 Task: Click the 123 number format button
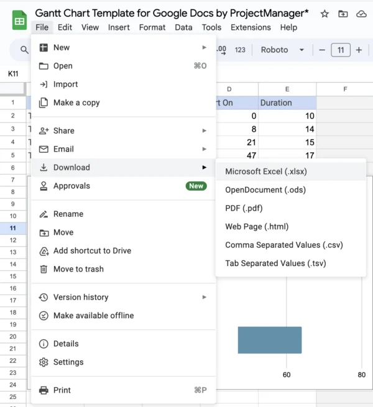point(240,50)
